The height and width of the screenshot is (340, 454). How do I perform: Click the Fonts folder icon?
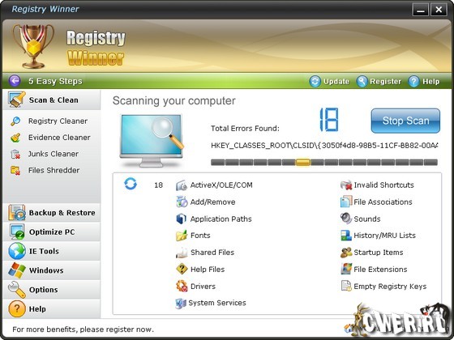click(182, 236)
